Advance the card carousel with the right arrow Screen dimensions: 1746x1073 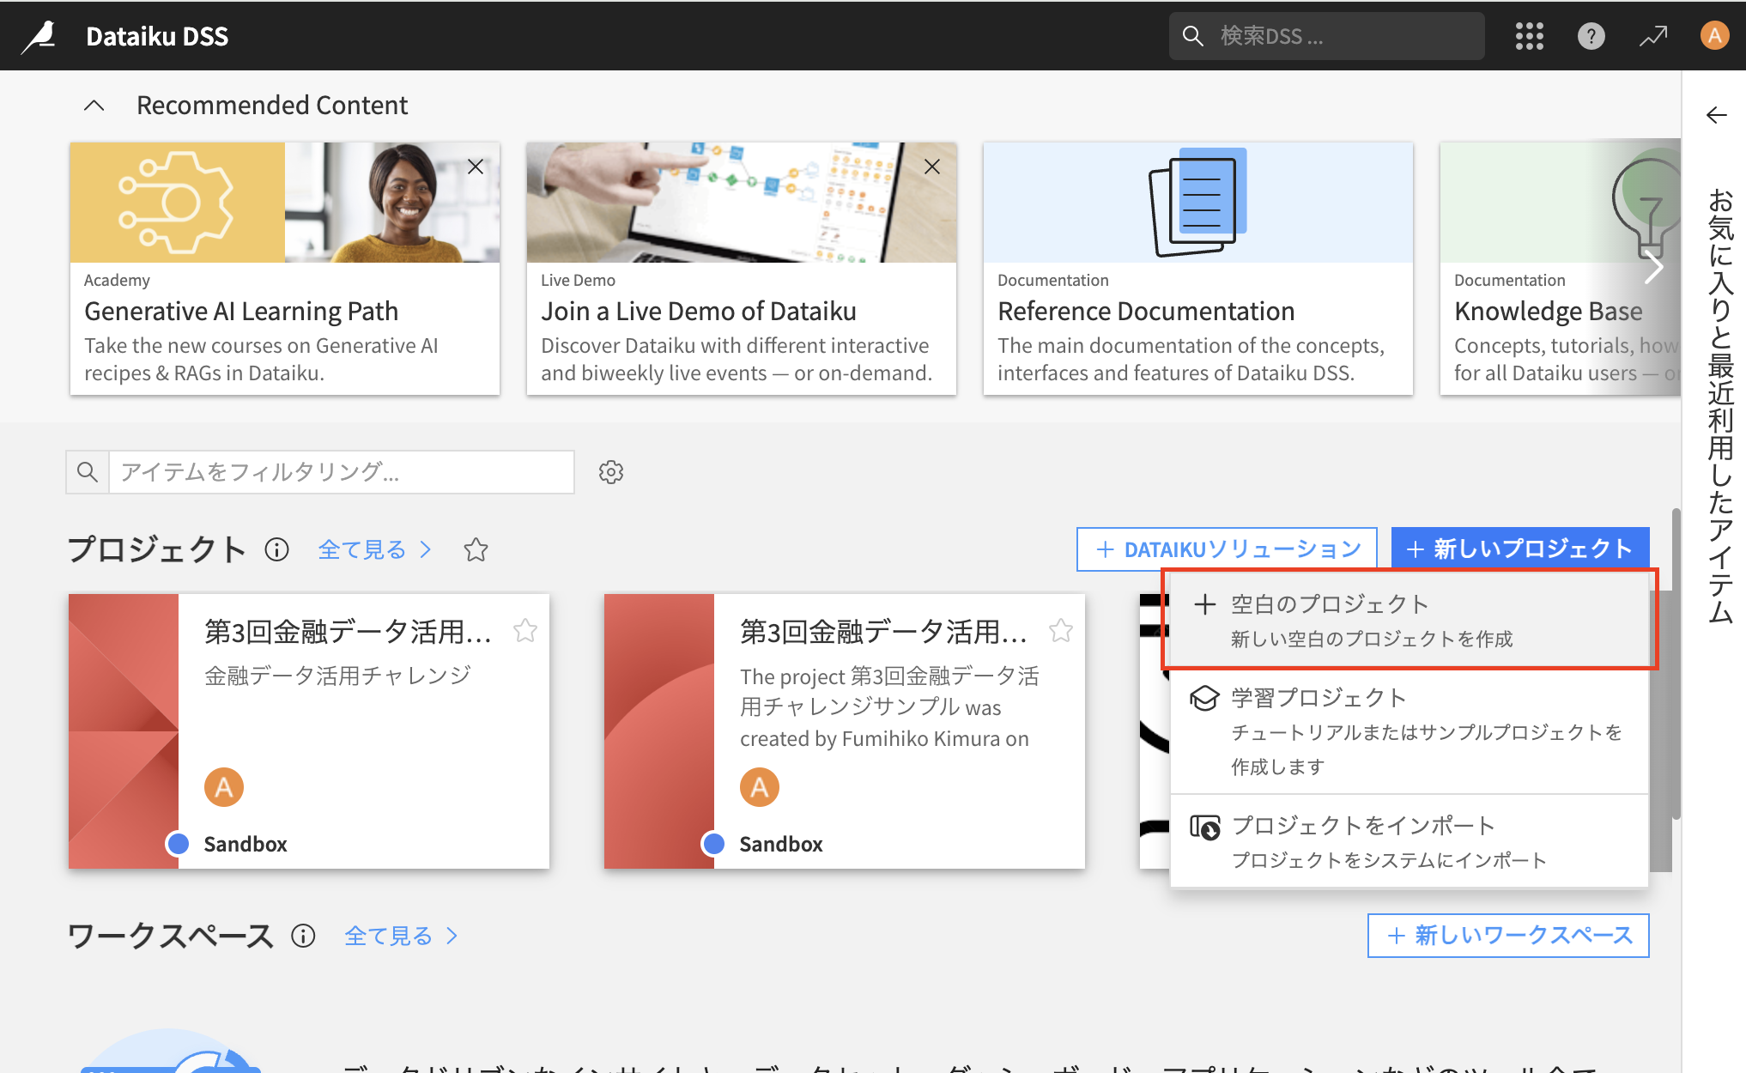click(1655, 267)
